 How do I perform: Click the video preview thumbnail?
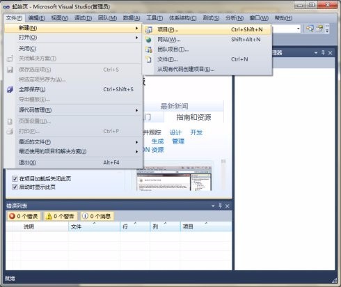click(174, 178)
